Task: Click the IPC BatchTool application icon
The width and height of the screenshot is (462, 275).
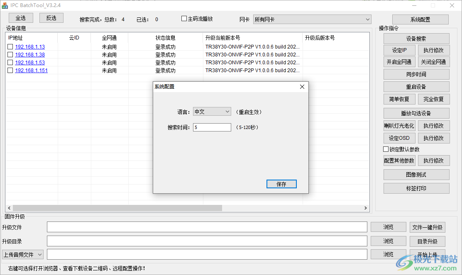Action: 5,5
